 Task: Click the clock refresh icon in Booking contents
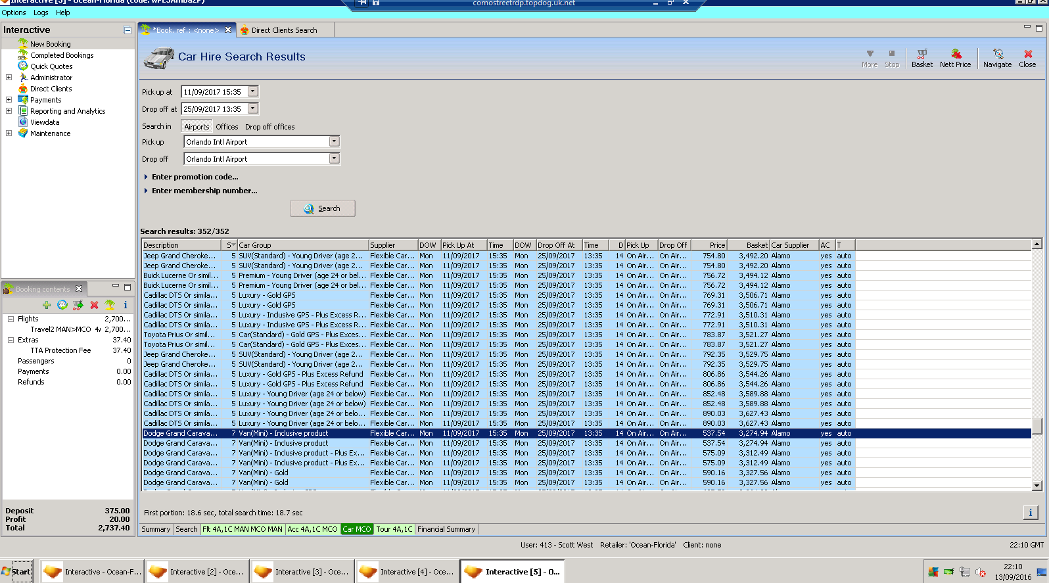coord(62,305)
